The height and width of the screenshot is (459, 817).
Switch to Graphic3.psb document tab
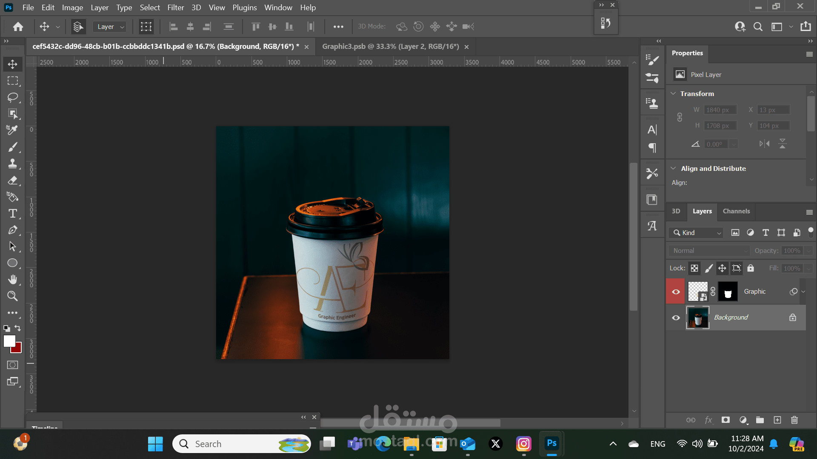coord(390,46)
